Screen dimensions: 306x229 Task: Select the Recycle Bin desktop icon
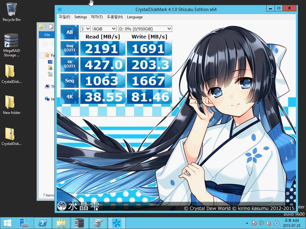tap(12, 12)
